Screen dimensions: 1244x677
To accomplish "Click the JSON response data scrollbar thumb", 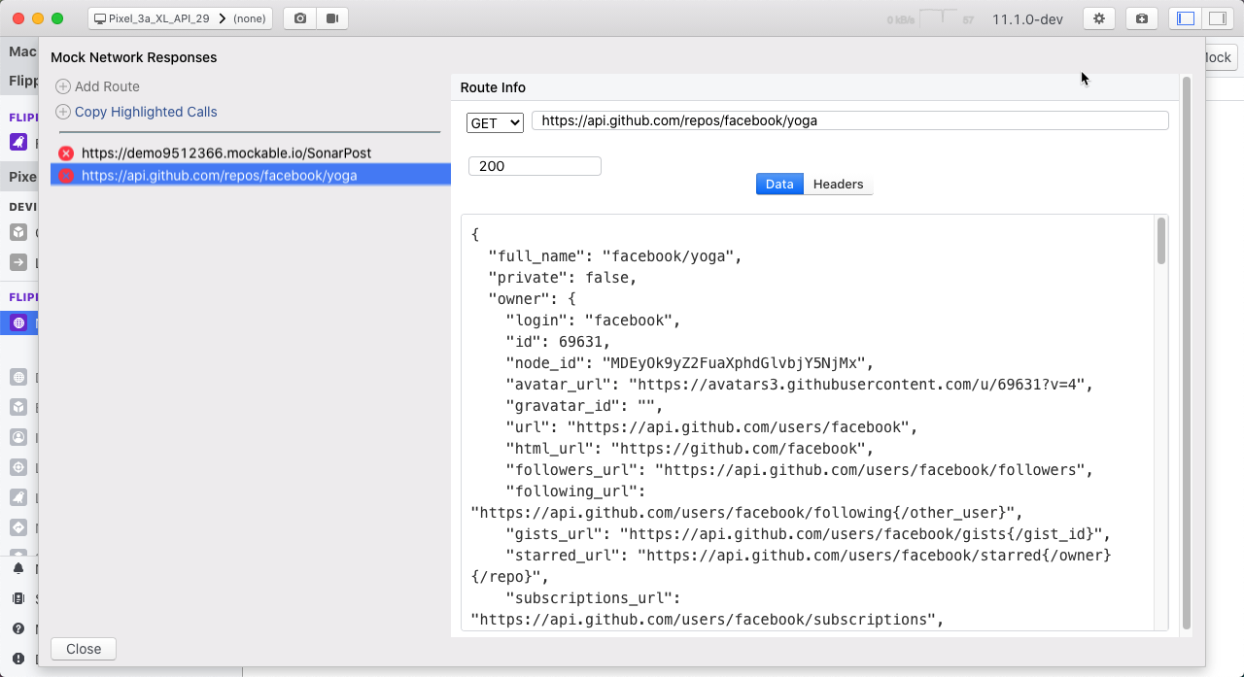I will (1161, 241).
